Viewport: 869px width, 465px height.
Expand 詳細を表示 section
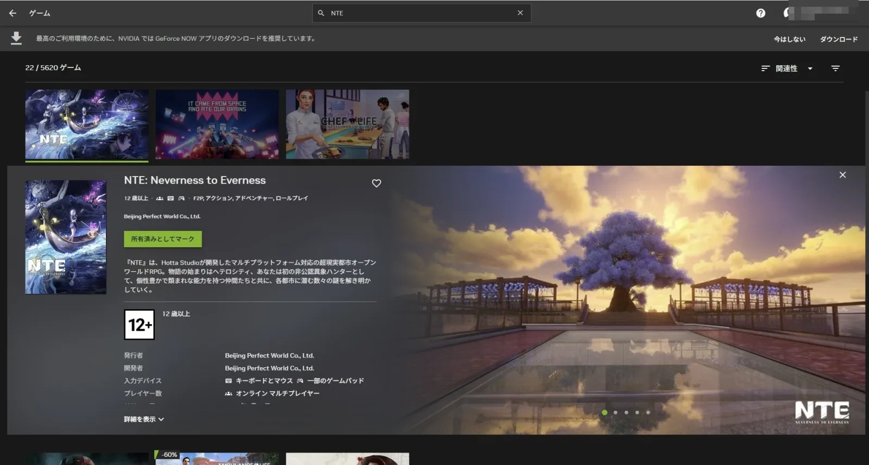144,419
